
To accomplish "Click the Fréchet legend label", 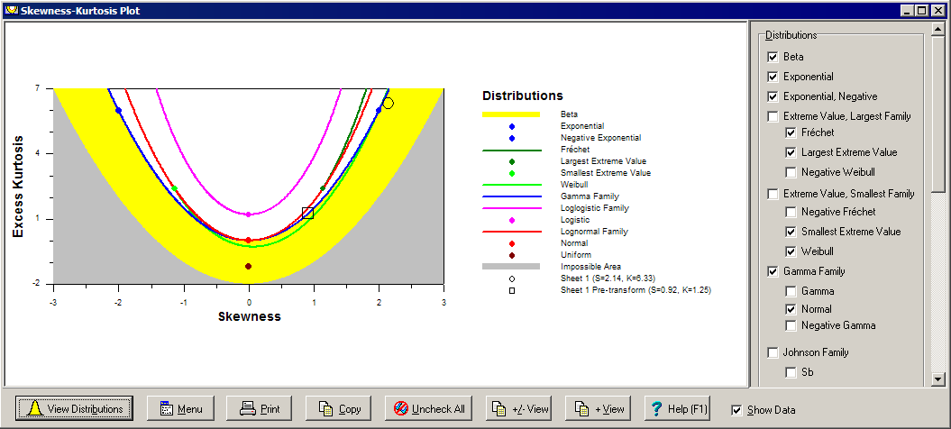I will (x=576, y=150).
